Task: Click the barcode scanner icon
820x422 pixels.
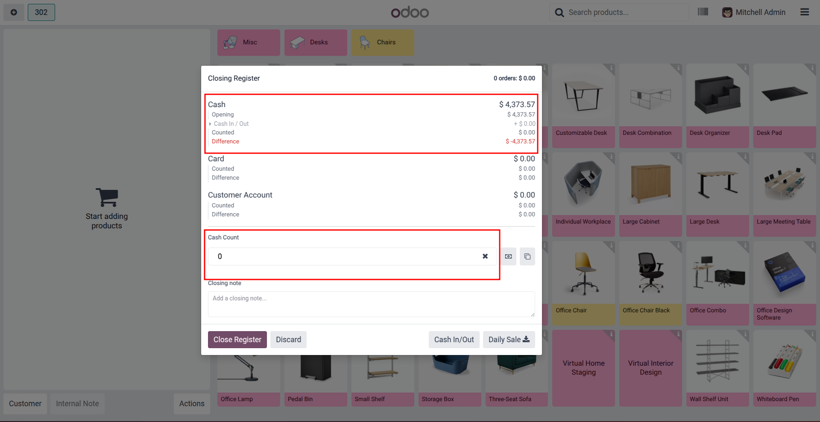Action: click(x=703, y=12)
